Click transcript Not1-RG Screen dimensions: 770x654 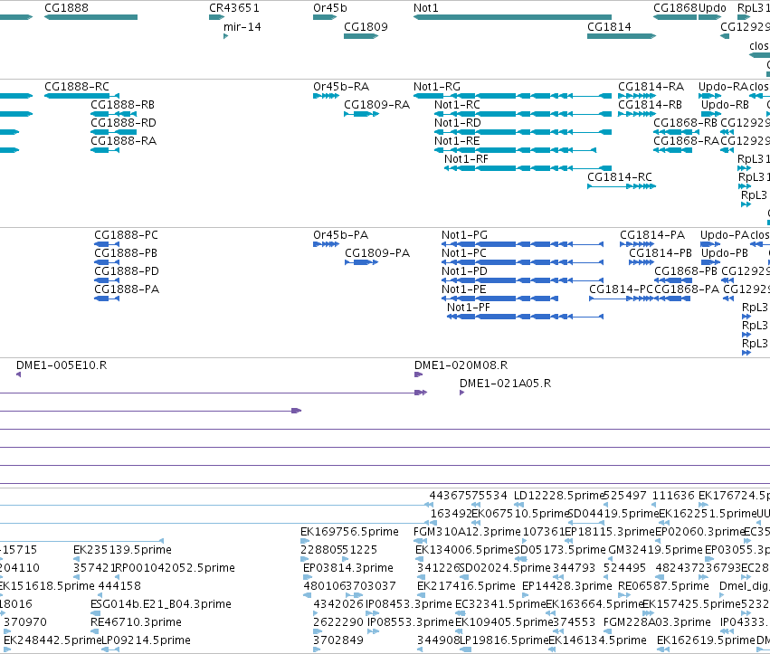[x=512, y=96]
